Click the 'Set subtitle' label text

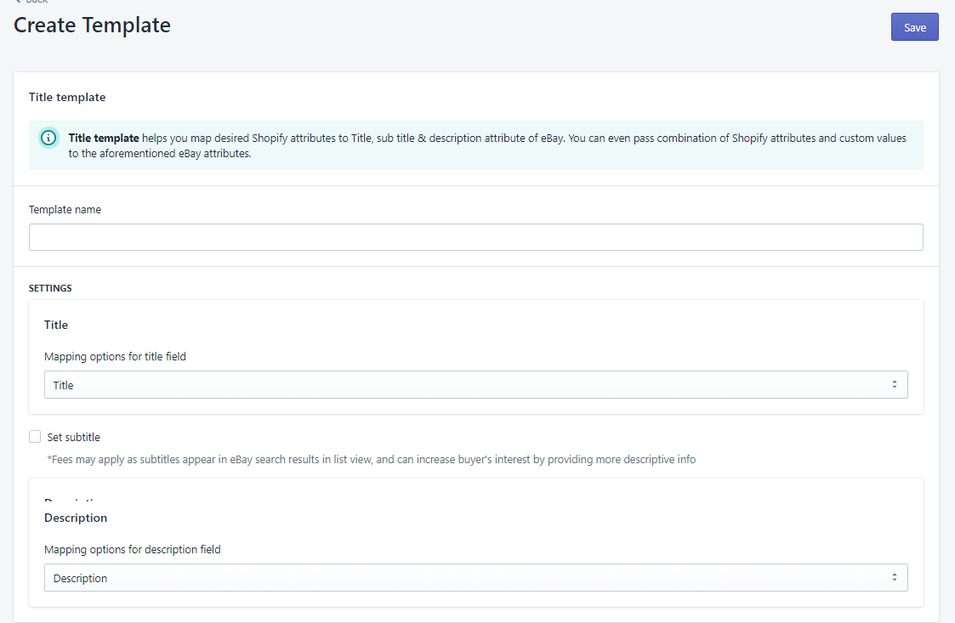(73, 438)
